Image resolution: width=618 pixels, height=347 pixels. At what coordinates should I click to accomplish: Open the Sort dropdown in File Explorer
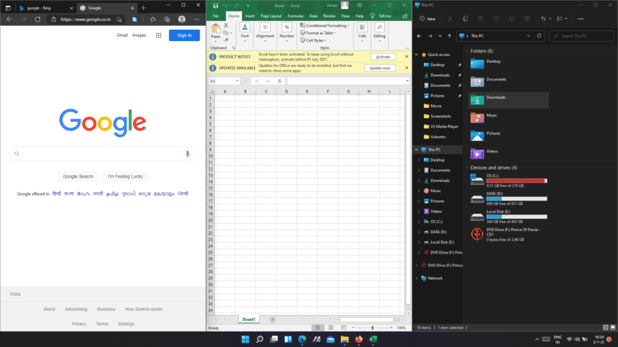[546, 19]
